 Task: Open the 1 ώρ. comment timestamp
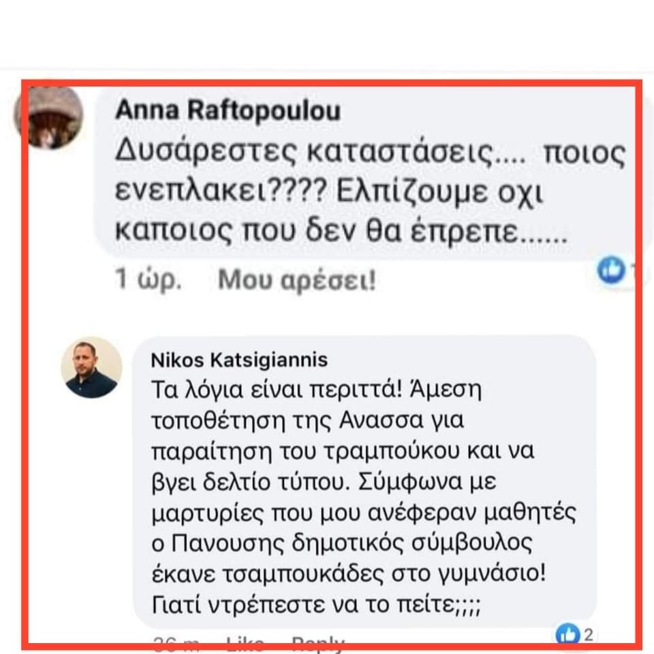tap(148, 279)
